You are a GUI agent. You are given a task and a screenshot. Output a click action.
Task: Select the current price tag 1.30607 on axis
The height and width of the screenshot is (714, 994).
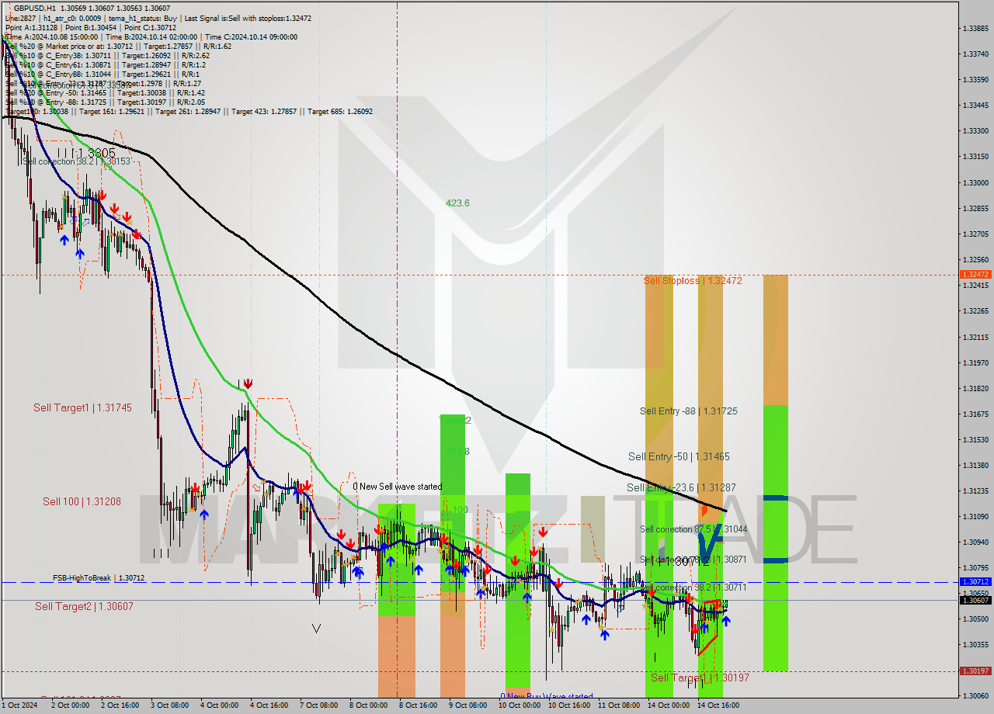[x=975, y=601]
